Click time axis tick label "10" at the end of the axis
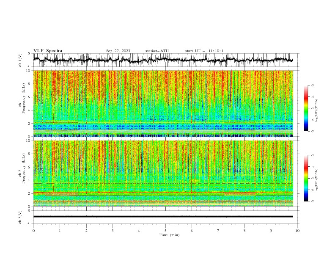The height and width of the screenshot is (259, 335). tap(297, 231)
